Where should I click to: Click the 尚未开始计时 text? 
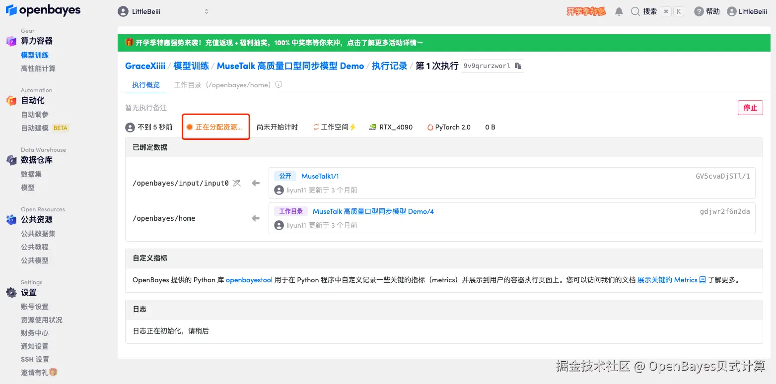click(277, 127)
